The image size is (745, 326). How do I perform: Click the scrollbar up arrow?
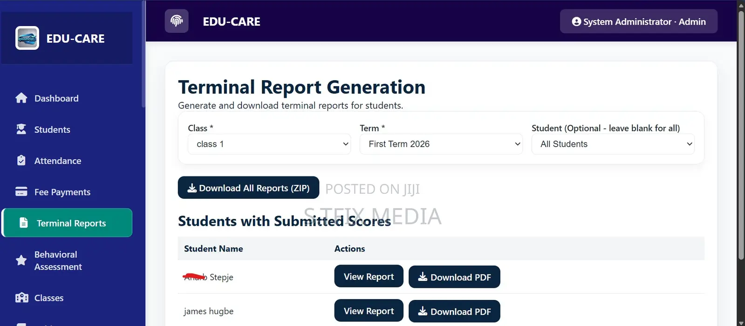[741, 5]
